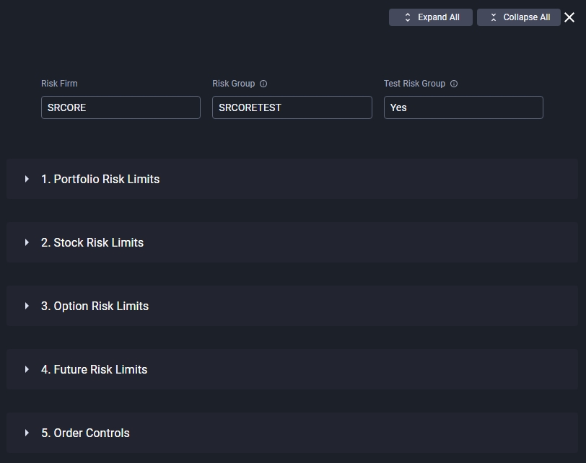
Task: Click the '4. Future Risk Limits' heading text
Action: coord(94,369)
